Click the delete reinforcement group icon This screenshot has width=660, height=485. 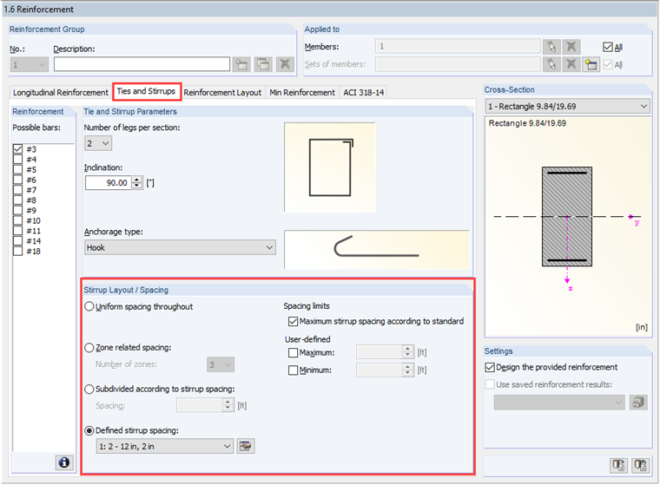click(285, 64)
